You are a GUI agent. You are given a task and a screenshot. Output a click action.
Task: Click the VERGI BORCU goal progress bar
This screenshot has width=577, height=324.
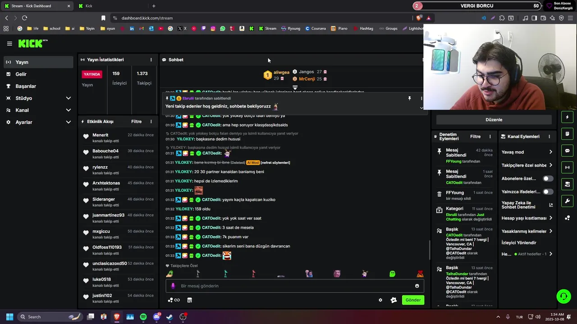tap(477, 6)
